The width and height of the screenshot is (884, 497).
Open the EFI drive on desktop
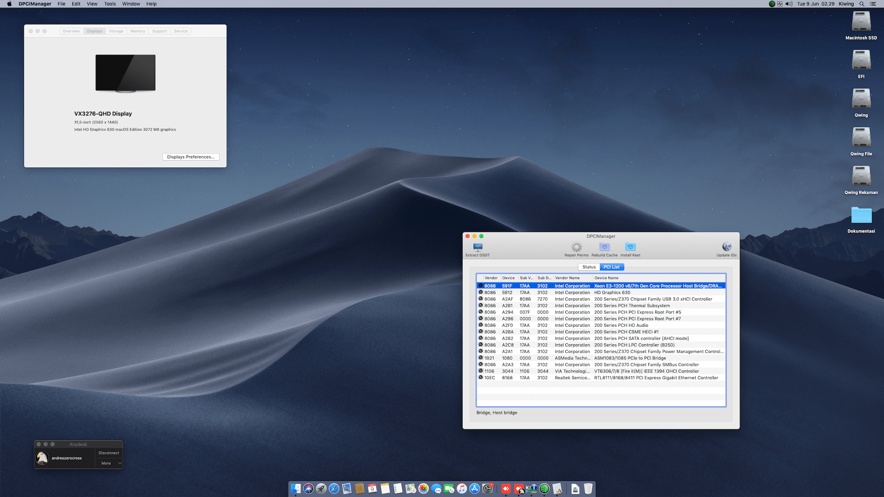coord(861,61)
